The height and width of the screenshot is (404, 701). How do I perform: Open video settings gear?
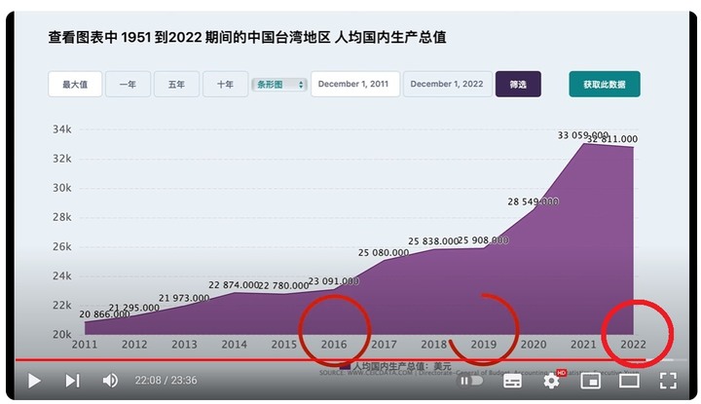click(x=551, y=381)
